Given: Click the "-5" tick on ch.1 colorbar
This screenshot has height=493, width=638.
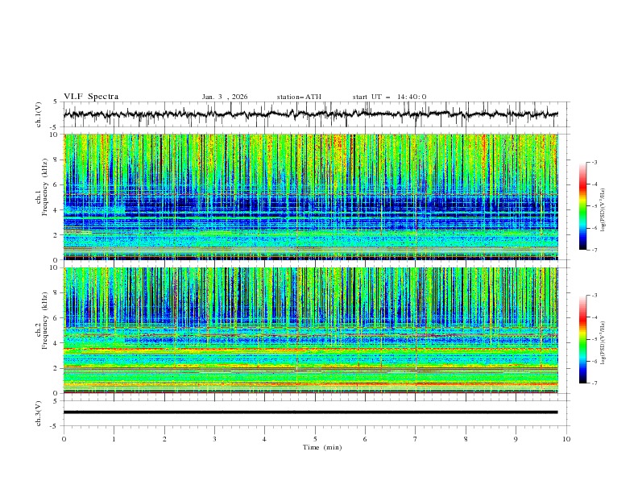Looking at the screenshot, I should [x=594, y=206].
